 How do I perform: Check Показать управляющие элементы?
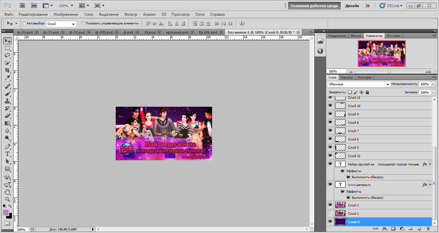pos(83,23)
